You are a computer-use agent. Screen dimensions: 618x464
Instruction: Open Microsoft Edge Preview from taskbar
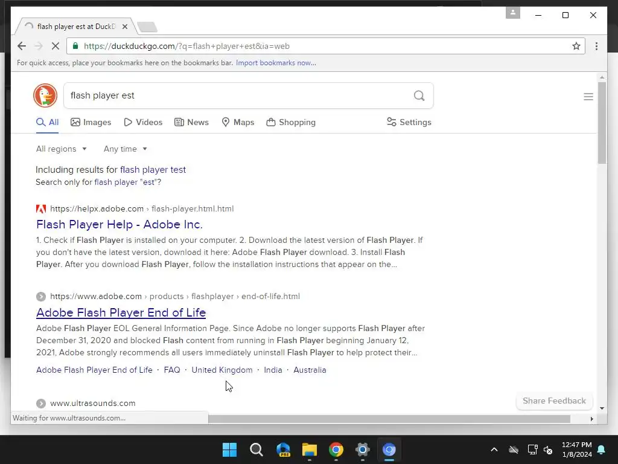point(283,449)
